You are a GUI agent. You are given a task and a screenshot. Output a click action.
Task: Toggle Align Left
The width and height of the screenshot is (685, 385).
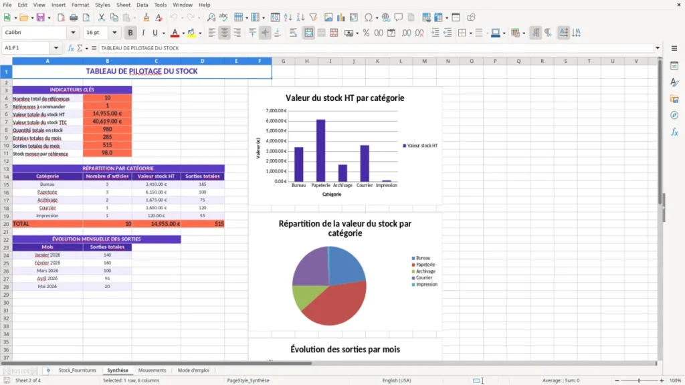coord(212,33)
